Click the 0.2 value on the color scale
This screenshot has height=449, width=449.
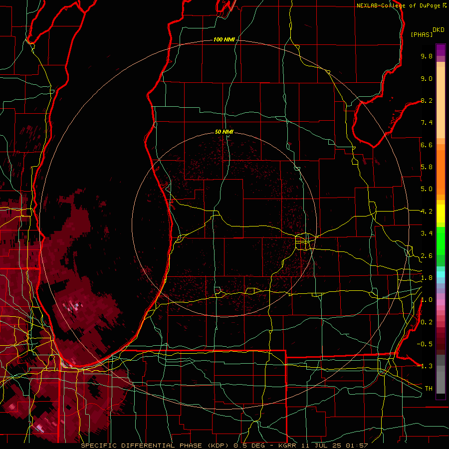(x=427, y=322)
